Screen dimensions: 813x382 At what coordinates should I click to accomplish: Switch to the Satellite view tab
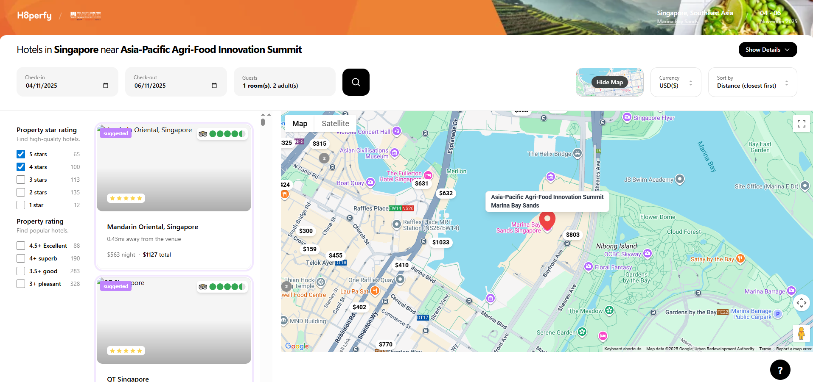point(335,124)
